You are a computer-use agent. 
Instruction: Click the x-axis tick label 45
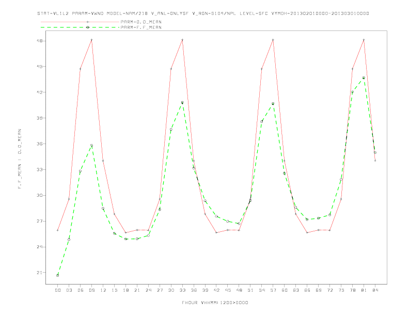(x=228, y=290)
